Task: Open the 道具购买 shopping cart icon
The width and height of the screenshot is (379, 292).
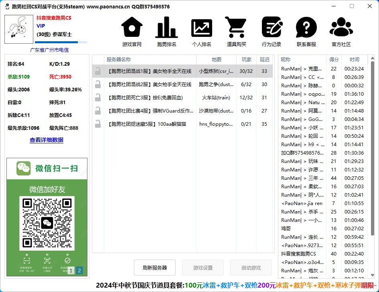Action: [x=236, y=27]
